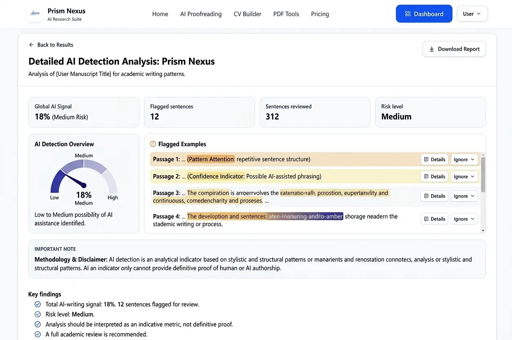The width and height of the screenshot is (512, 340).
Task: Click the Prism Nexus logo icon
Action: [35, 14]
